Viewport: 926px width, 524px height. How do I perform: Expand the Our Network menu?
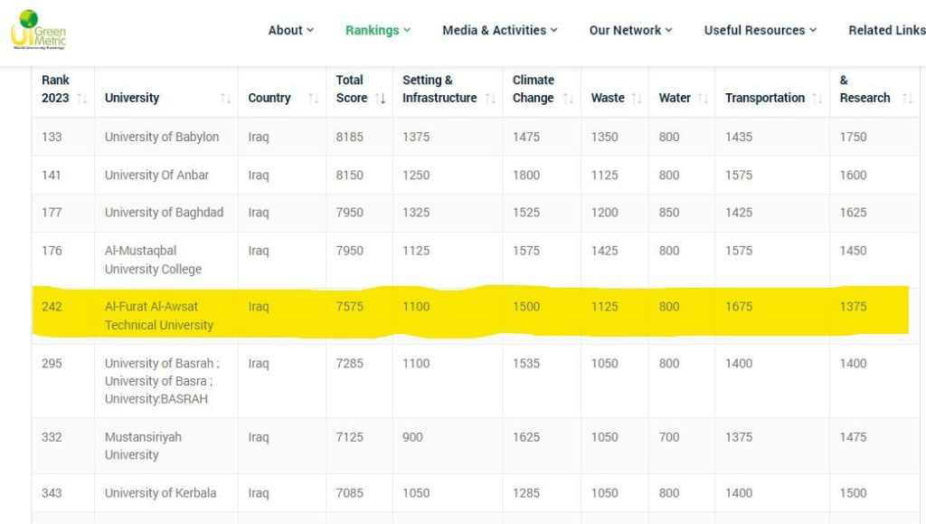(630, 30)
